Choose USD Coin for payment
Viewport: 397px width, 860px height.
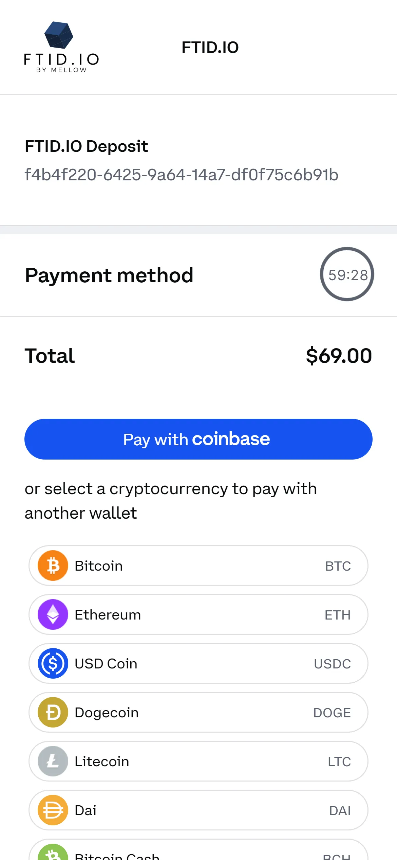pos(198,663)
